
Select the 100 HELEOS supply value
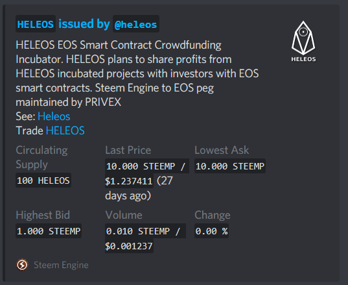pyautogui.click(x=43, y=180)
